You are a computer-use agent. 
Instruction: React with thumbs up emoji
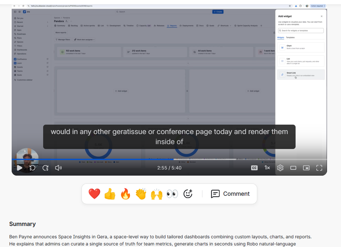[110, 194]
